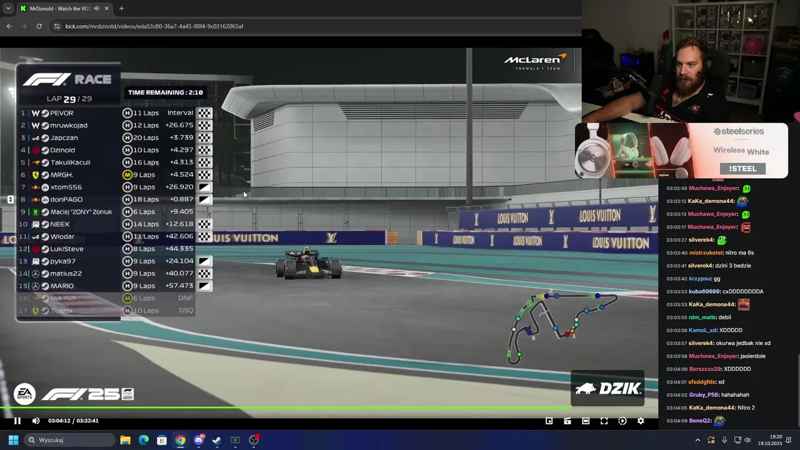Open Microsoft Store from taskbar
This screenshot has width=800, height=450.
162,440
